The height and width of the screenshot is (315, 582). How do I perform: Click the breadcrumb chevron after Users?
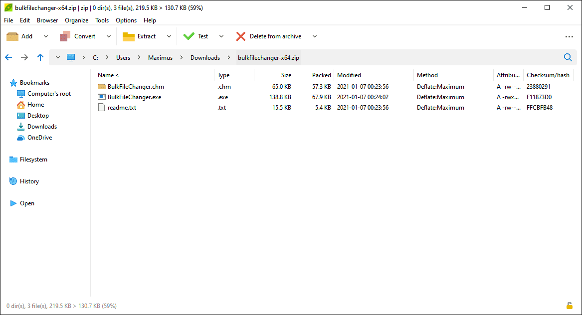[139, 57]
